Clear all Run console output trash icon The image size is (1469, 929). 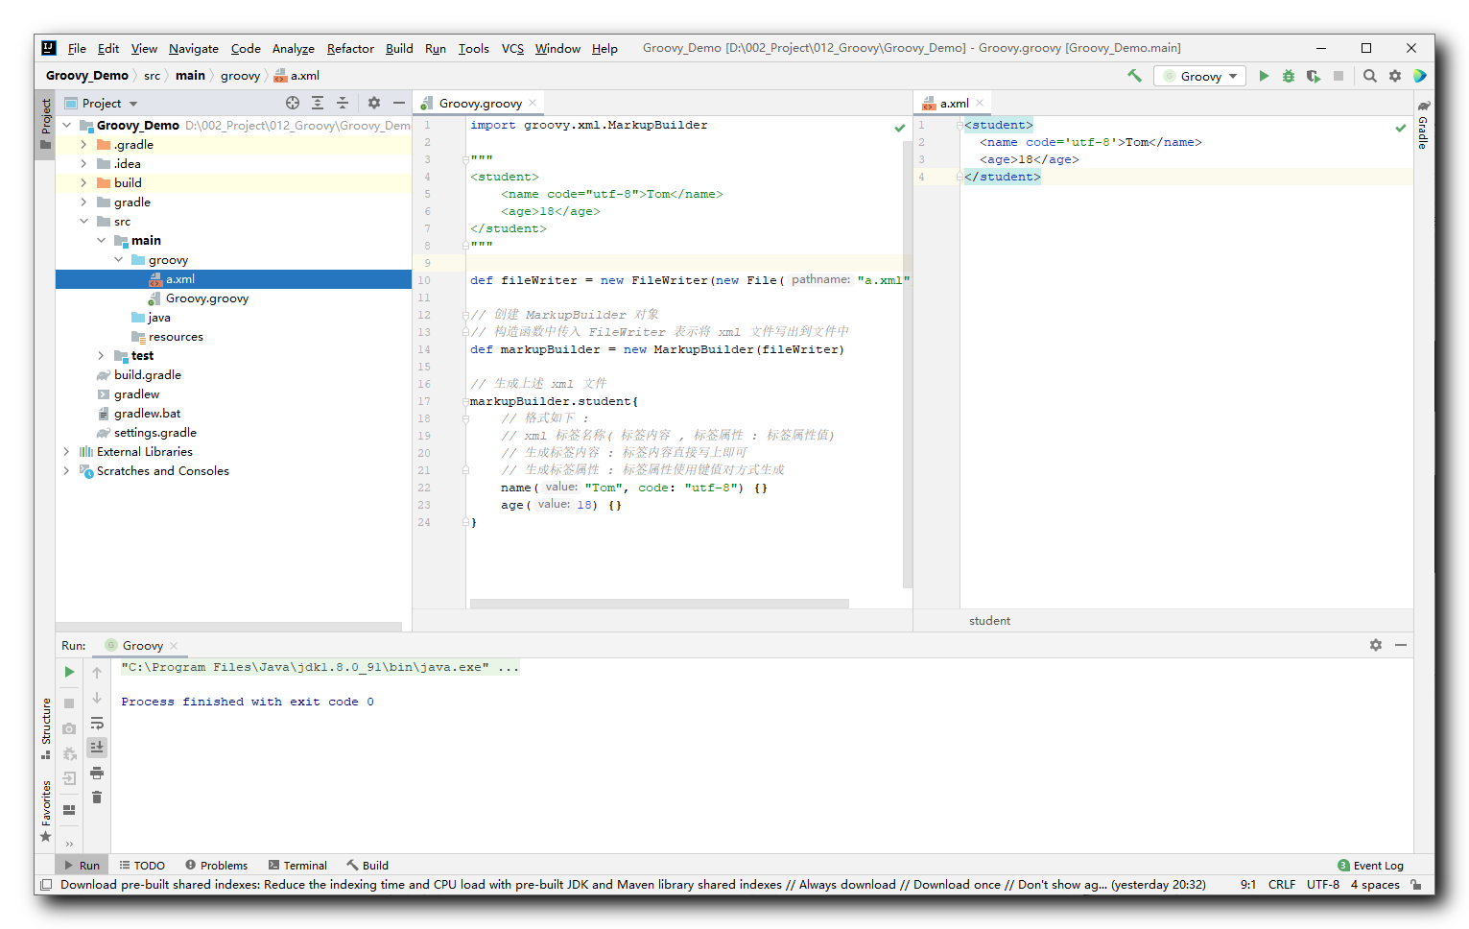(97, 798)
